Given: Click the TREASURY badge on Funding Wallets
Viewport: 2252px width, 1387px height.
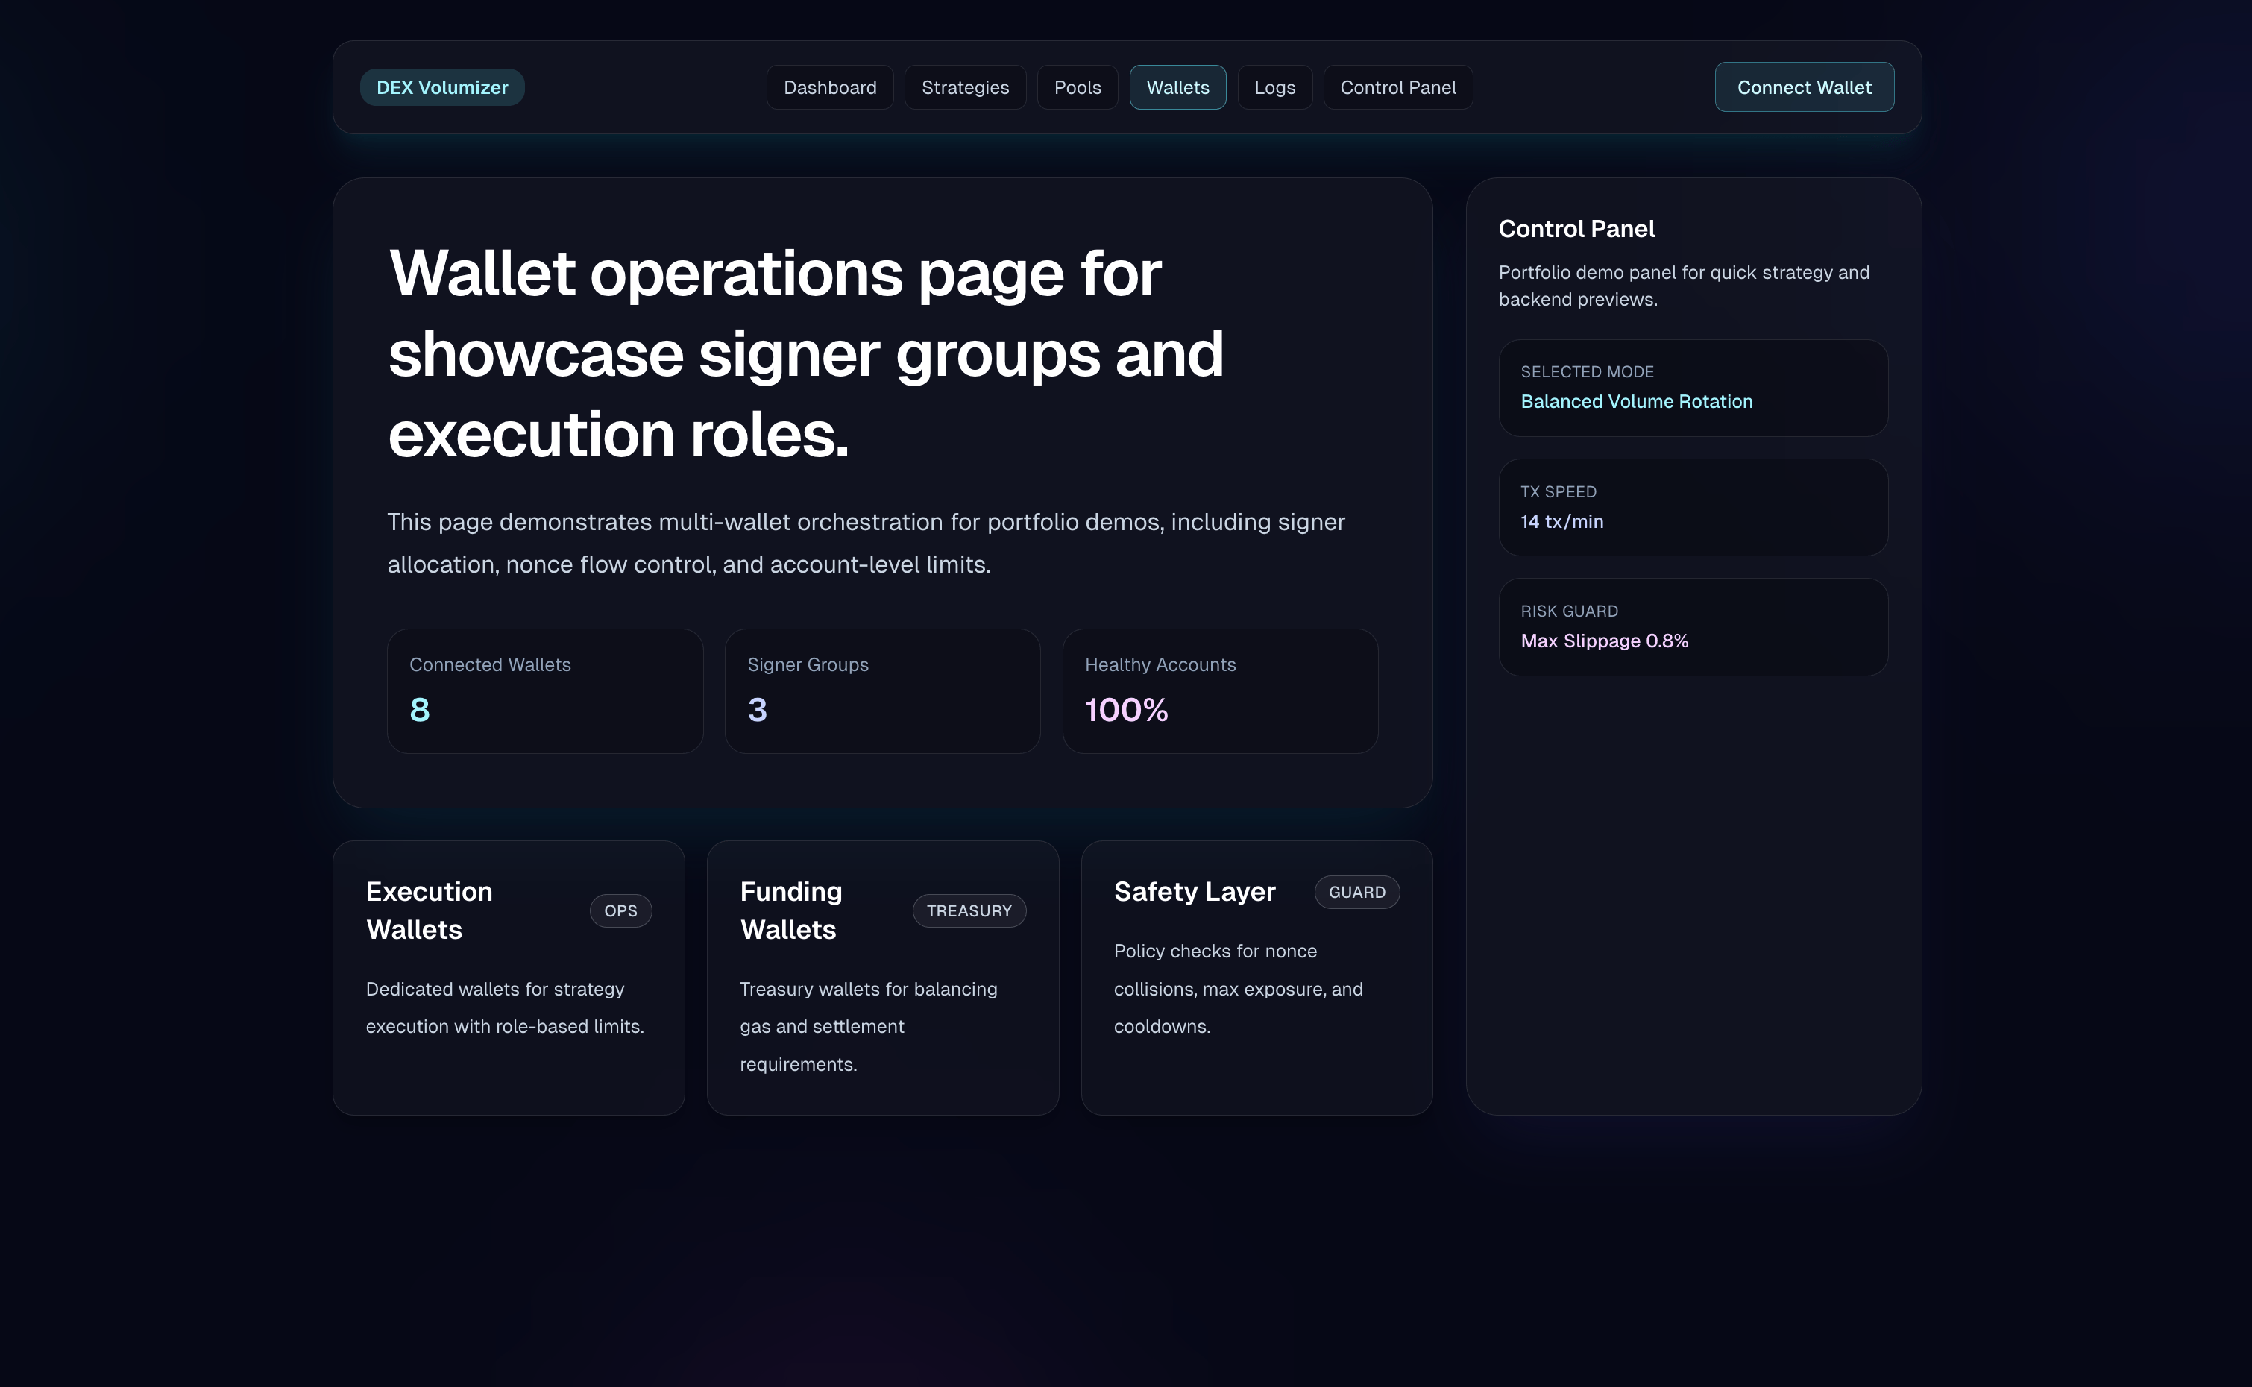Looking at the screenshot, I should 969,911.
